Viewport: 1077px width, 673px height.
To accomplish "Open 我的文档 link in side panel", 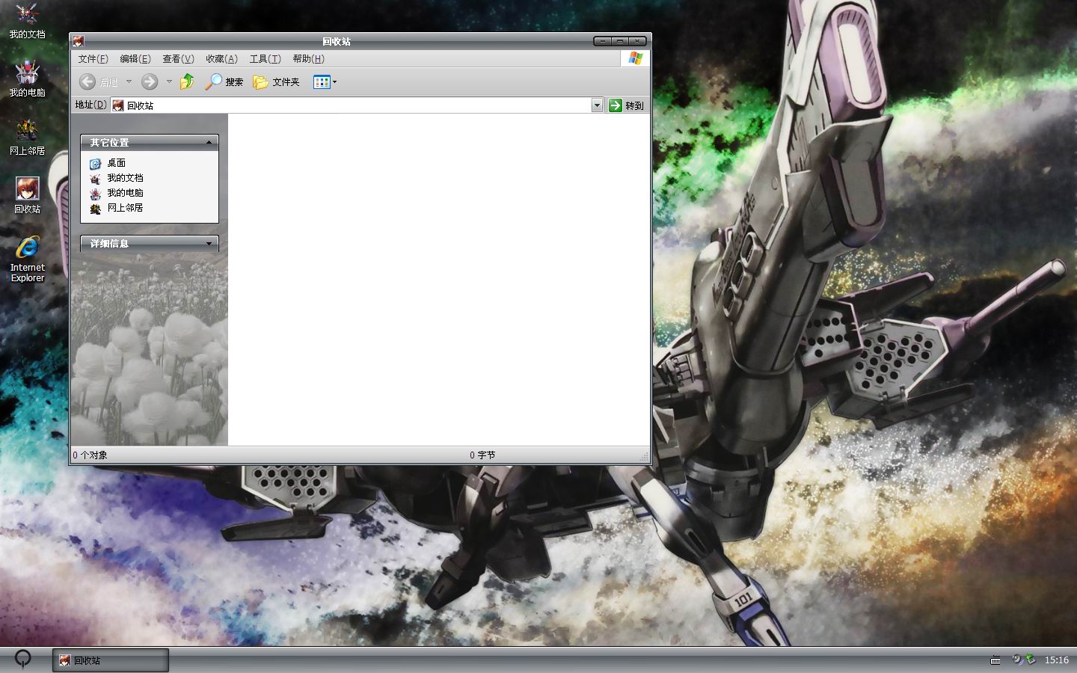I will tap(125, 177).
